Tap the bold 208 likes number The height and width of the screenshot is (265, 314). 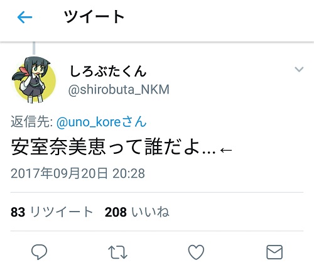point(116,212)
